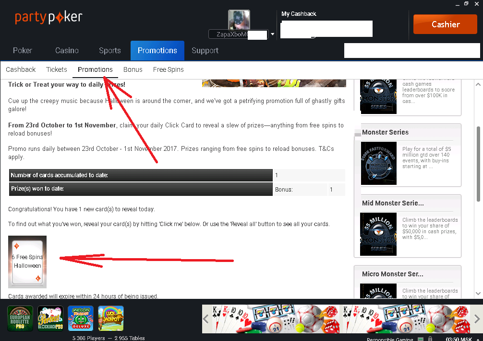This screenshot has height=341, width=483.
Task: Click the Monster Series description text
Action: click(427, 158)
